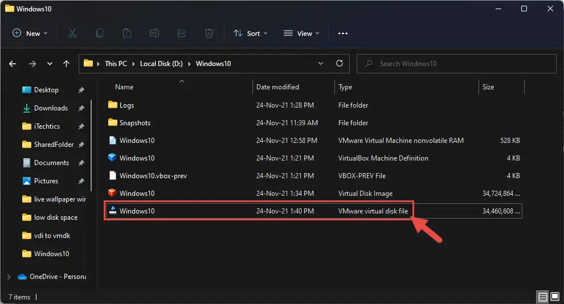This screenshot has height=304, width=564.
Task: Click the Size column header
Action: pos(488,87)
